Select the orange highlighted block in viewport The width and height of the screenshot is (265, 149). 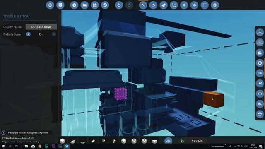[x=213, y=100]
